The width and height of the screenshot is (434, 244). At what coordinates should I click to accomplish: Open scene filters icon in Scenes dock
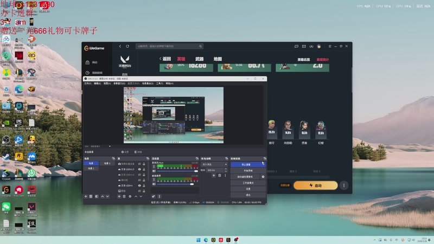[97, 196]
